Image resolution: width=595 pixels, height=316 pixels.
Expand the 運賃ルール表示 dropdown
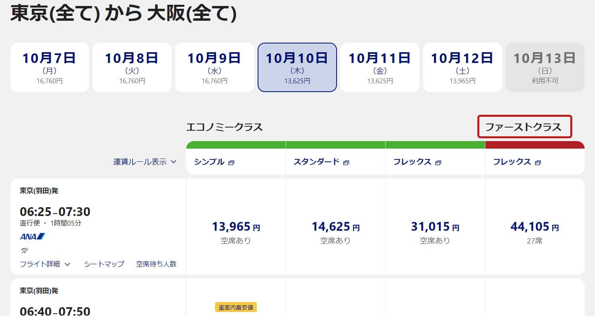[144, 162]
